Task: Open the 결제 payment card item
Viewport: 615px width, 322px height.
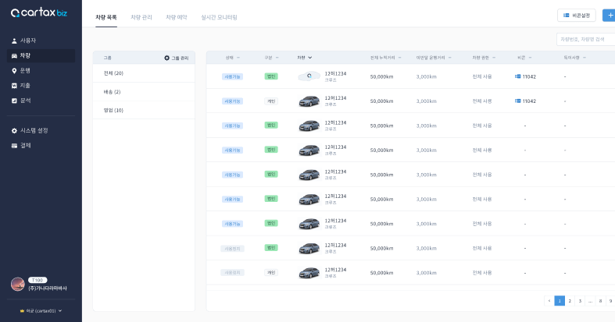Action: click(x=41, y=146)
